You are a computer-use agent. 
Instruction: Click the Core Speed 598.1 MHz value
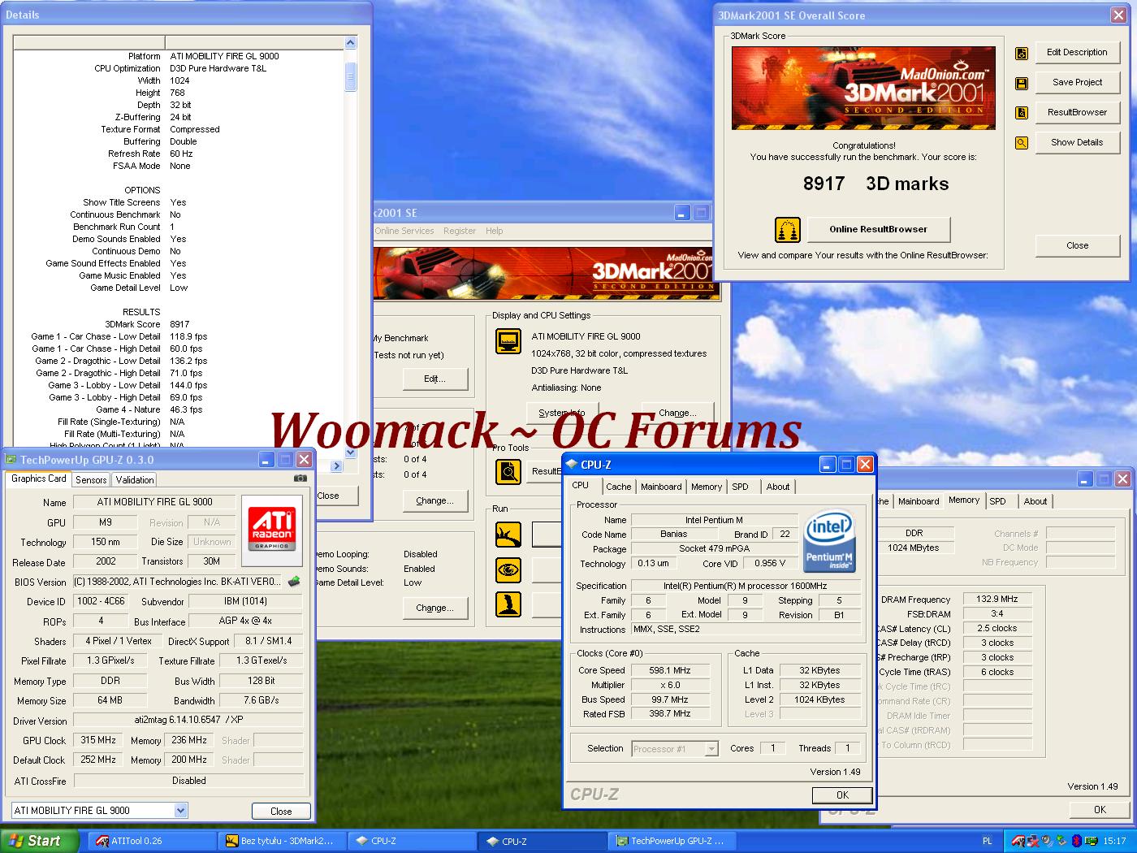pos(670,670)
